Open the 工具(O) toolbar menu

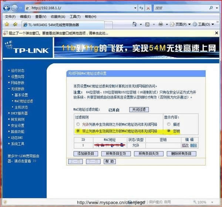(x=203, y=24)
